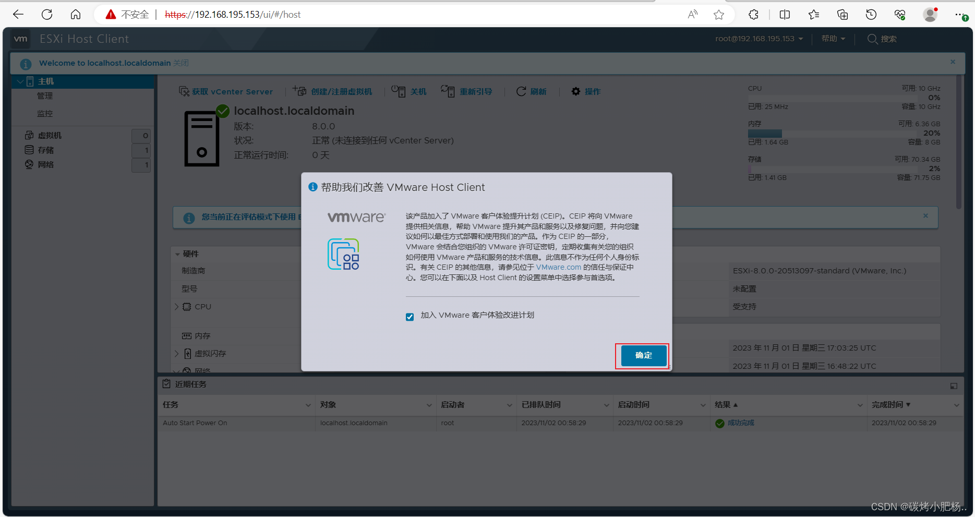Click the 成功完成 result link
975x517 pixels.
tap(741, 423)
